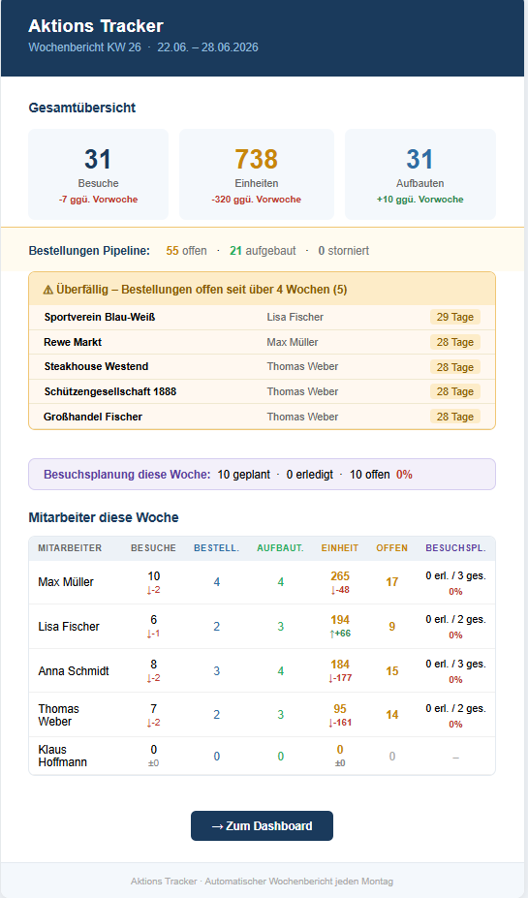Click the 29 Tage badge

(x=455, y=318)
